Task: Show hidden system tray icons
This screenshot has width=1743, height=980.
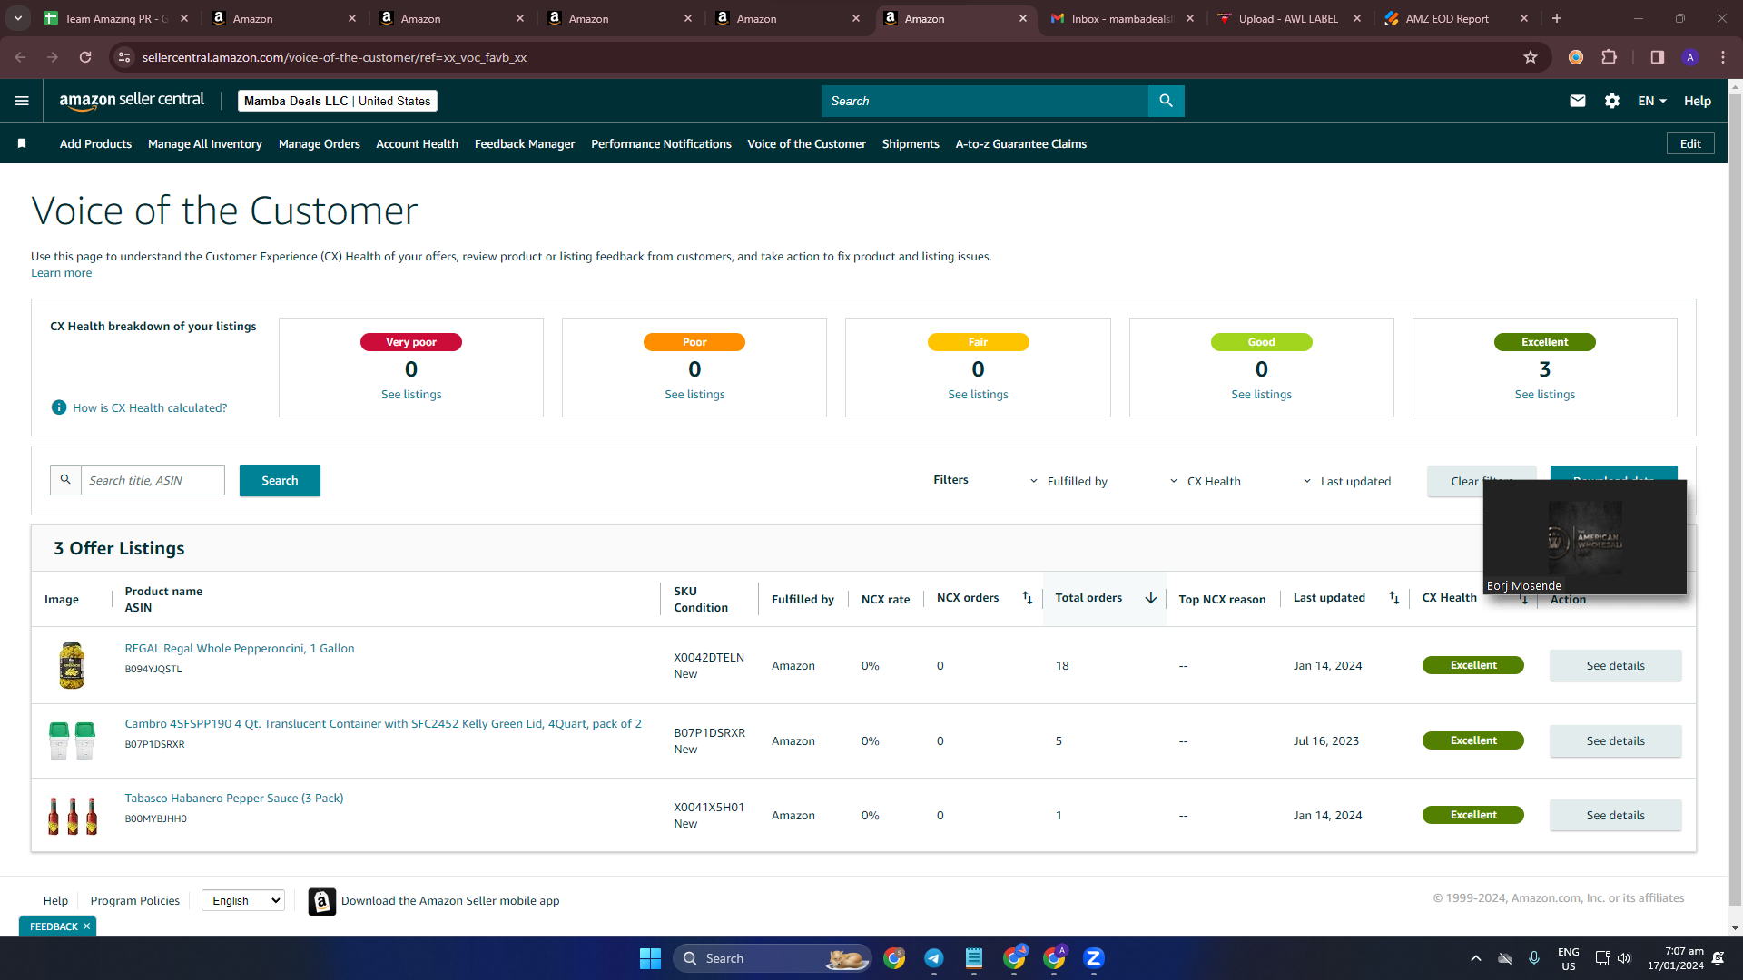Action: [1476, 958]
